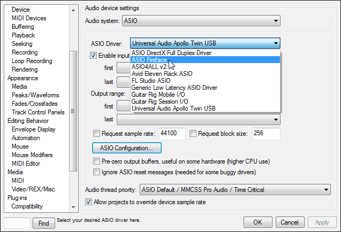Click the sidebar scroll down arrow
This screenshot has height=232, width=341.
pyautogui.click(x=73, y=207)
